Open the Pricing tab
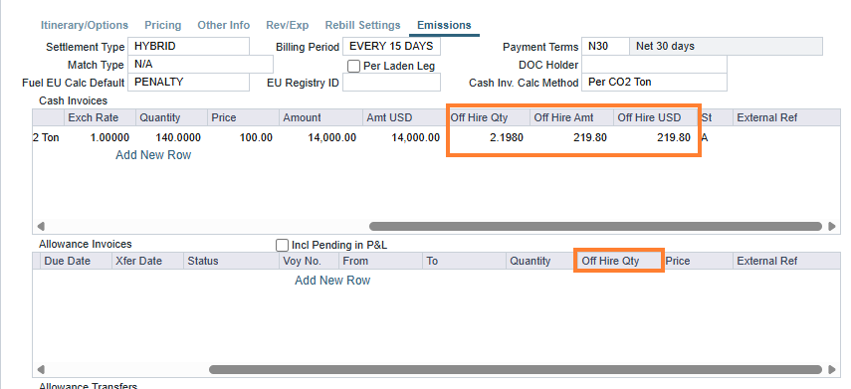The height and width of the screenshot is (389, 851). click(163, 25)
